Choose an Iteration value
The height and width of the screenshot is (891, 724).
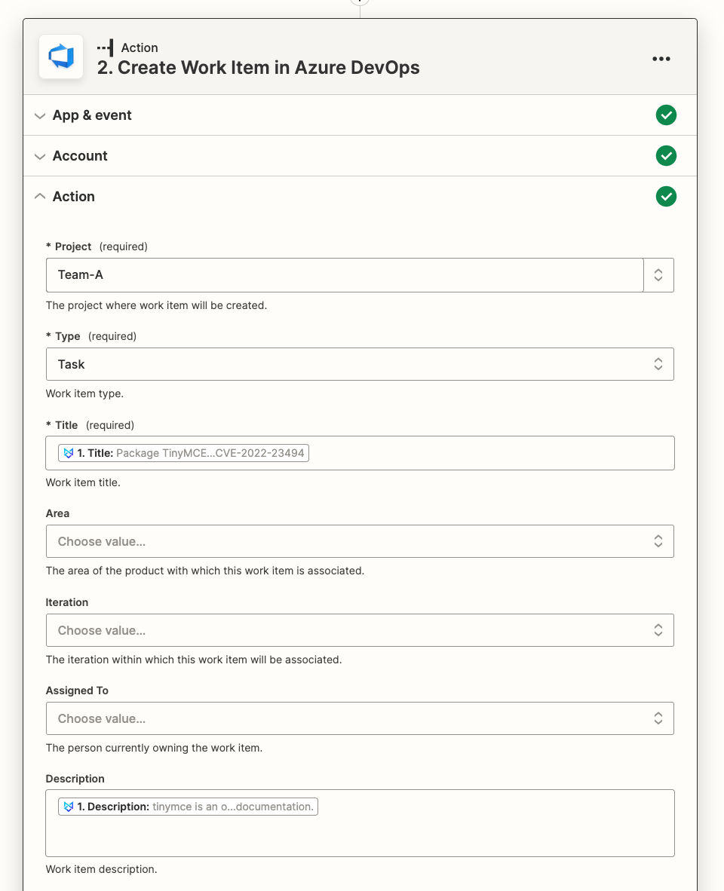tap(658, 630)
